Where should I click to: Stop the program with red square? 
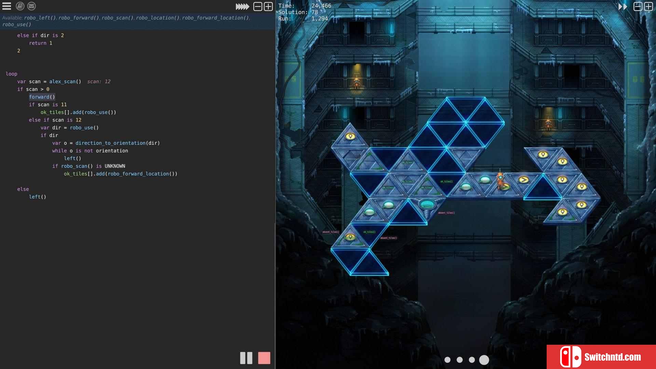click(x=264, y=358)
